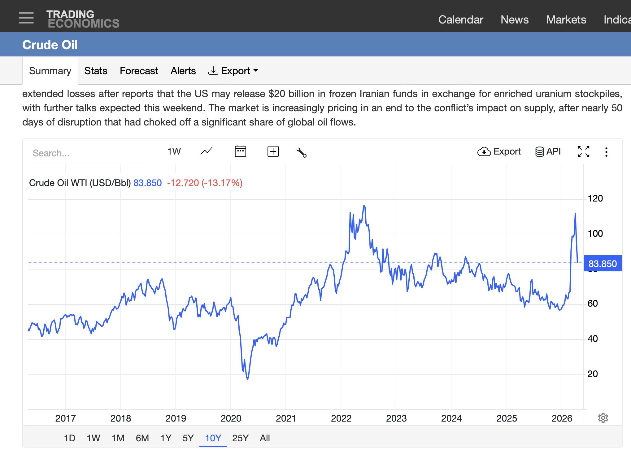The width and height of the screenshot is (631, 450).
Task: Open the hamburger navigation menu
Action: (26, 18)
